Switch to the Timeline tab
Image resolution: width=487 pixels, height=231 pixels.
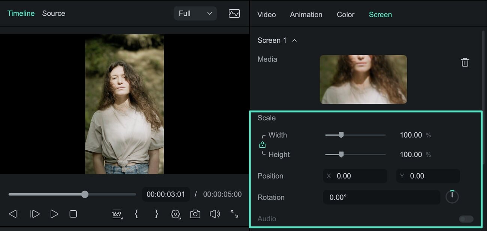(21, 13)
